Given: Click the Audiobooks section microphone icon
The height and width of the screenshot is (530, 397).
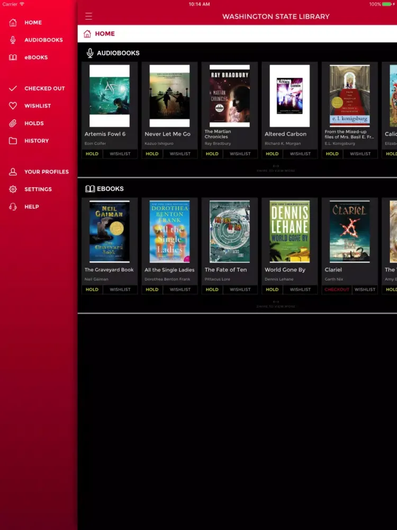Looking at the screenshot, I should tap(90, 53).
